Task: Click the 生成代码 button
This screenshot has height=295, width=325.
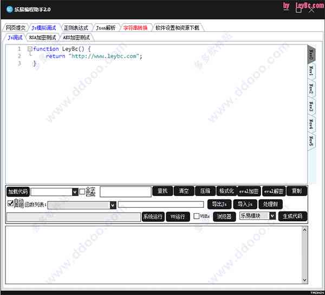Action: [x=292, y=217]
